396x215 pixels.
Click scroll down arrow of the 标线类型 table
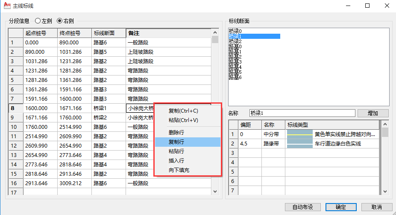[385, 192]
